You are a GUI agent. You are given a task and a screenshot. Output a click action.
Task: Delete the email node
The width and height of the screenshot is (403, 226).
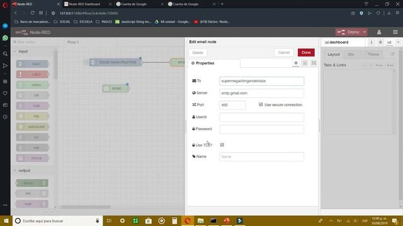pos(198,53)
